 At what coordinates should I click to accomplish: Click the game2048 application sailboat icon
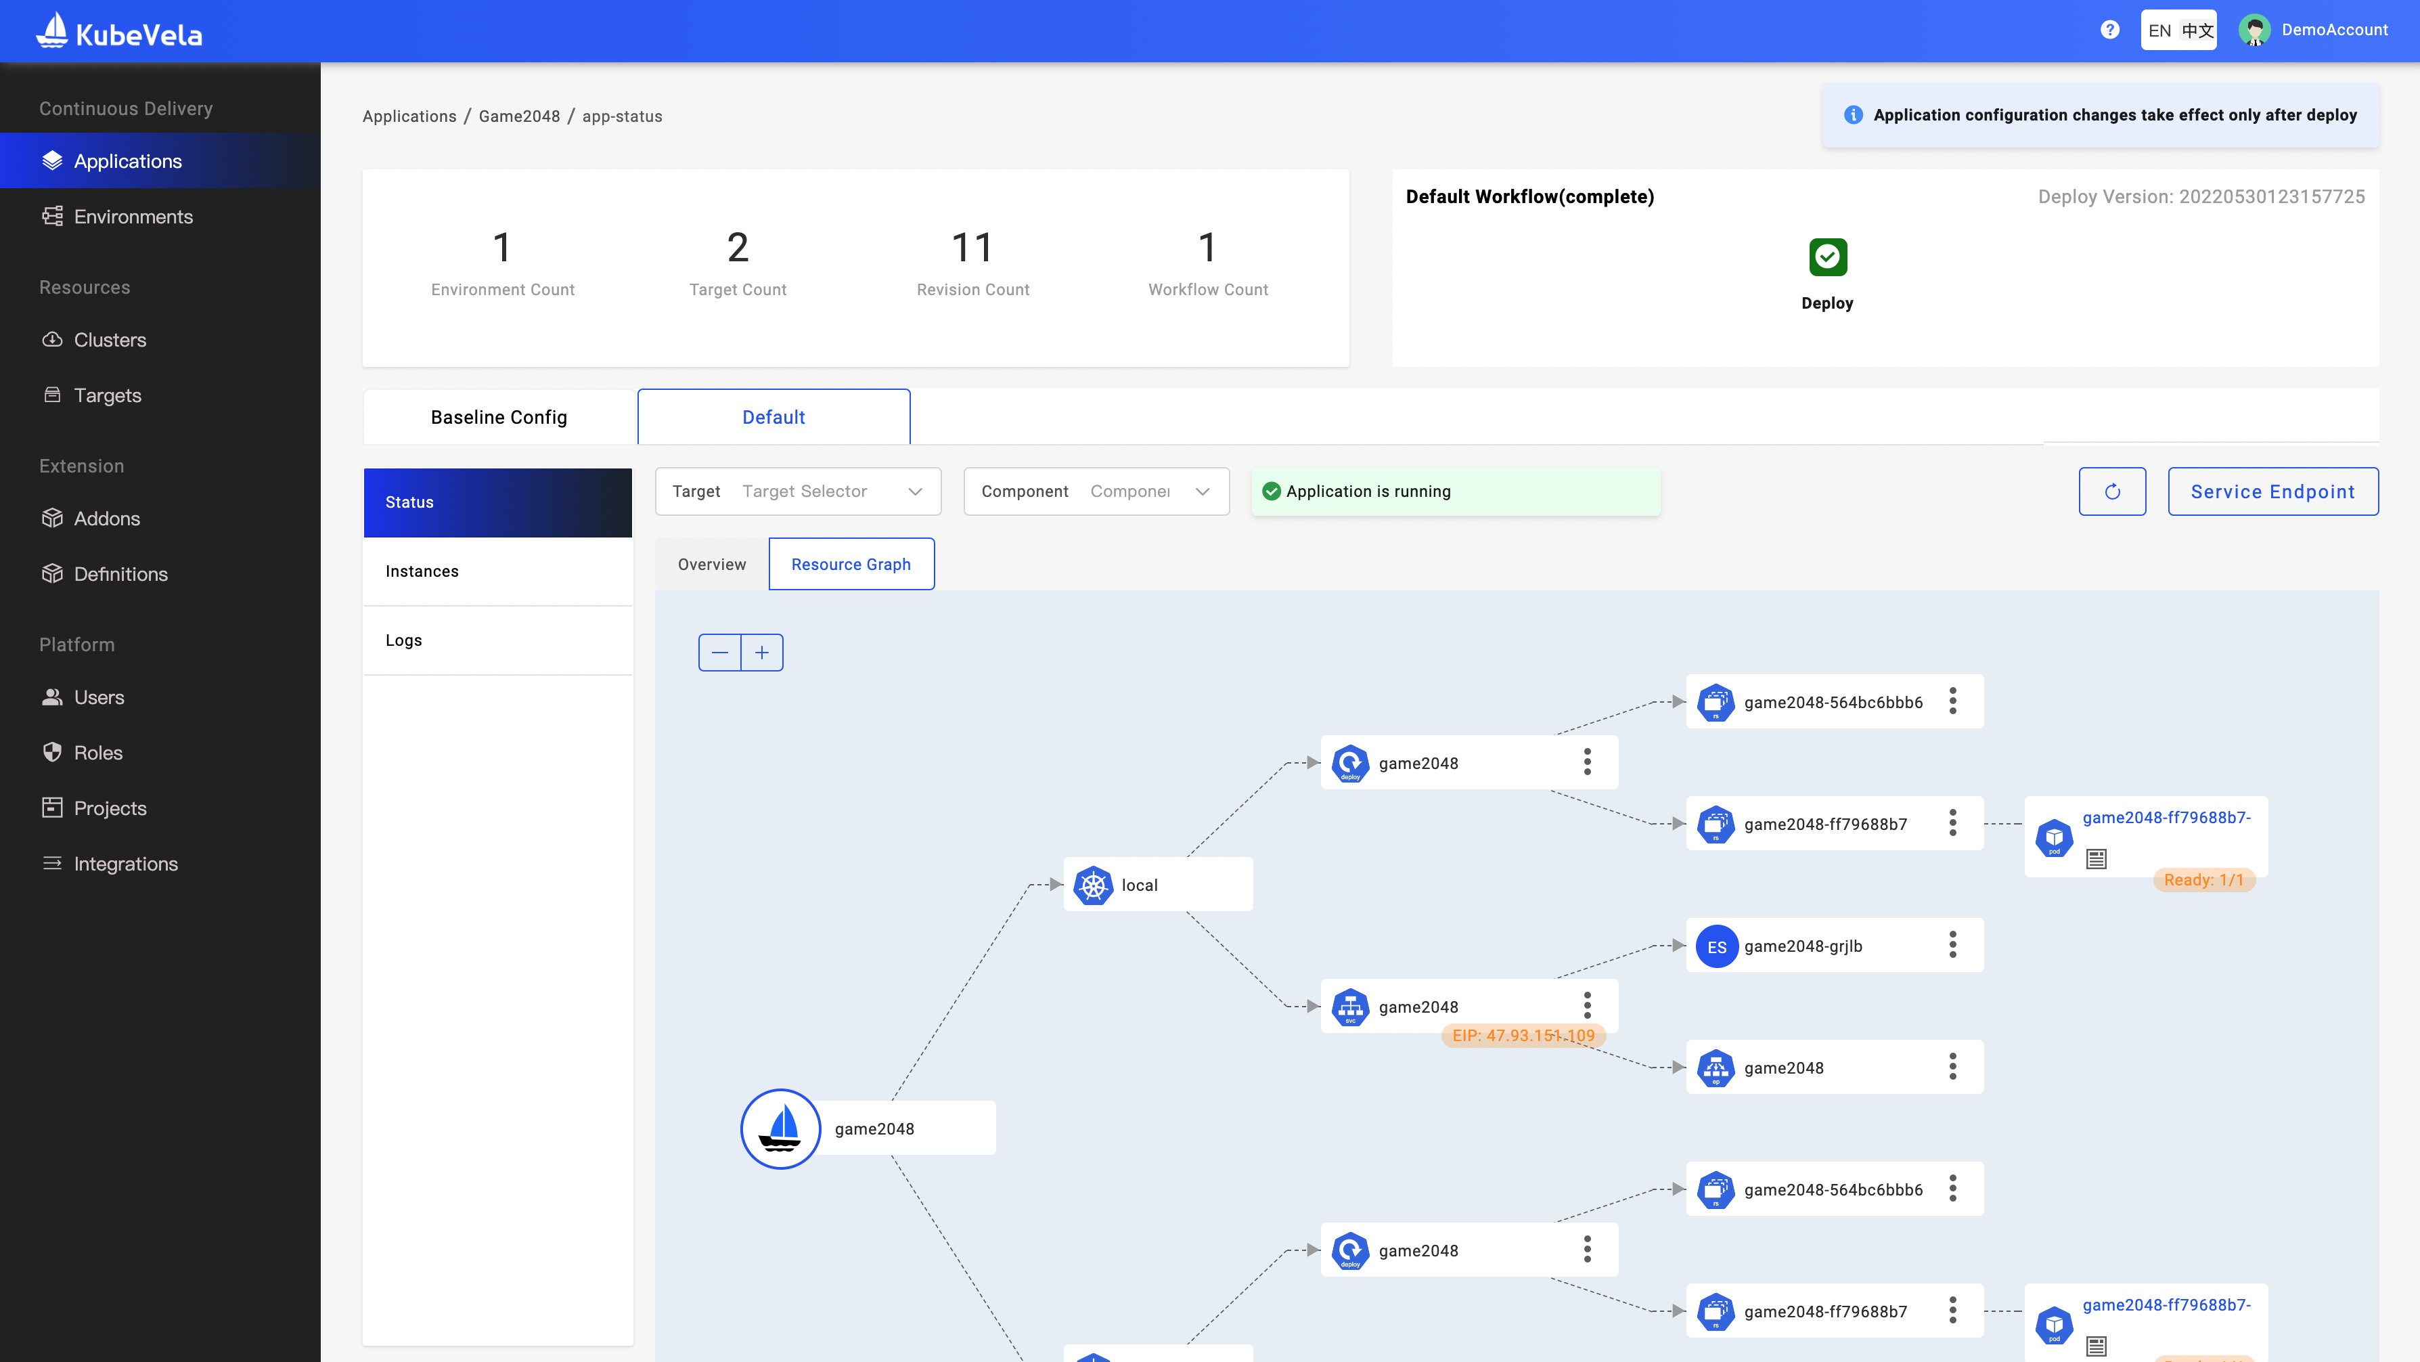click(780, 1128)
